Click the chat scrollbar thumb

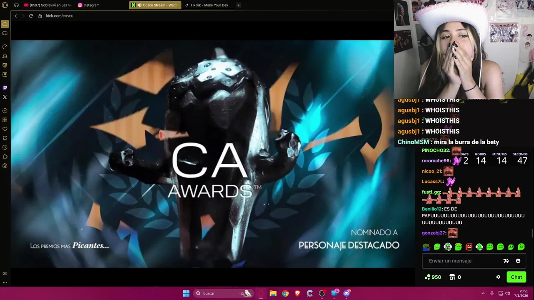click(532, 233)
